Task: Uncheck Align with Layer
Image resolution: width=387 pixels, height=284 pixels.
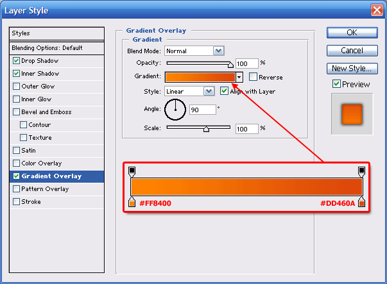Action: point(224,91)
